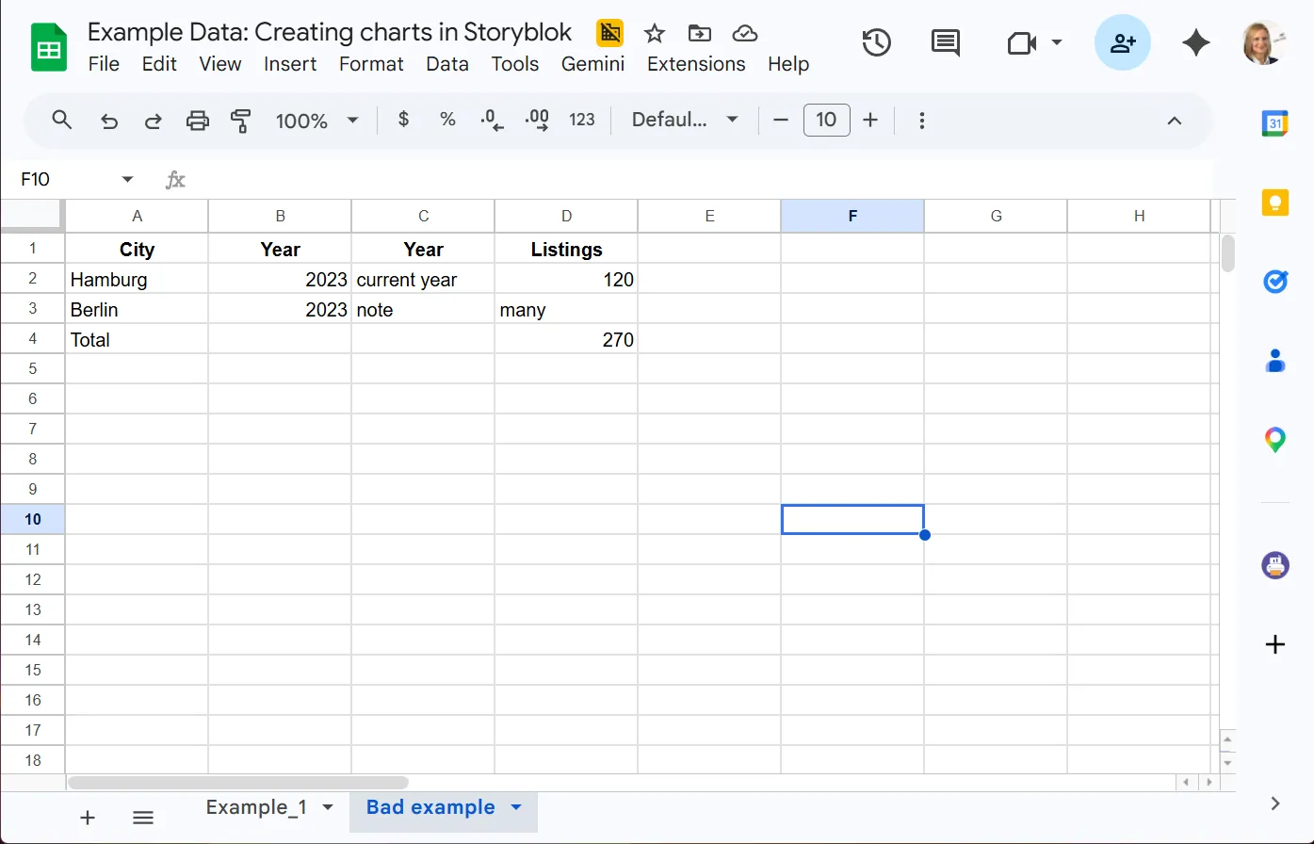This screenshot has width=1314, height=844.
Task: Open Google Tasks side panel
Action: (x=1275, y=282)
